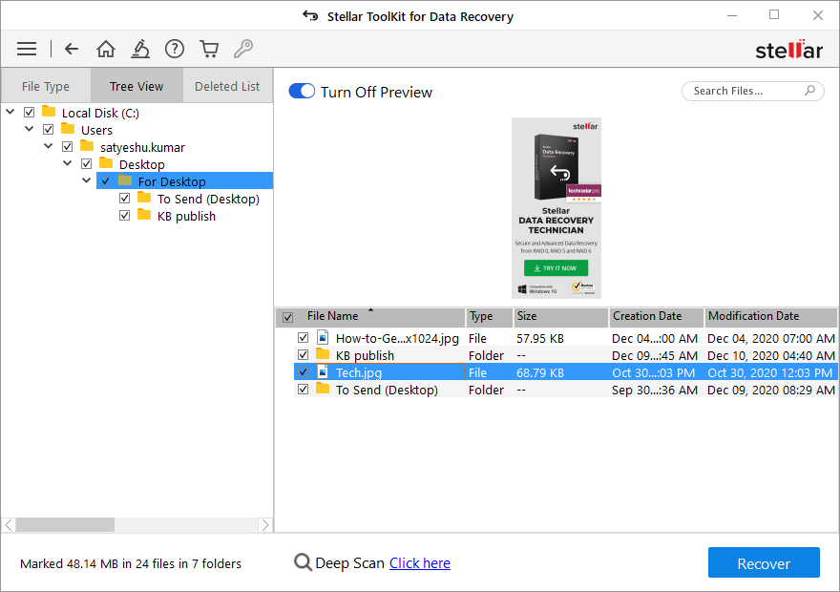Uncheck the KB publish tree checkbox

click(x=125, y=216)
